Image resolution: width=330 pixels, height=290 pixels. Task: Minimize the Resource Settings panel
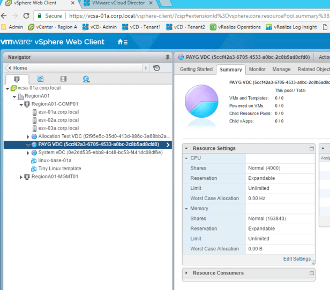(311, 148)
